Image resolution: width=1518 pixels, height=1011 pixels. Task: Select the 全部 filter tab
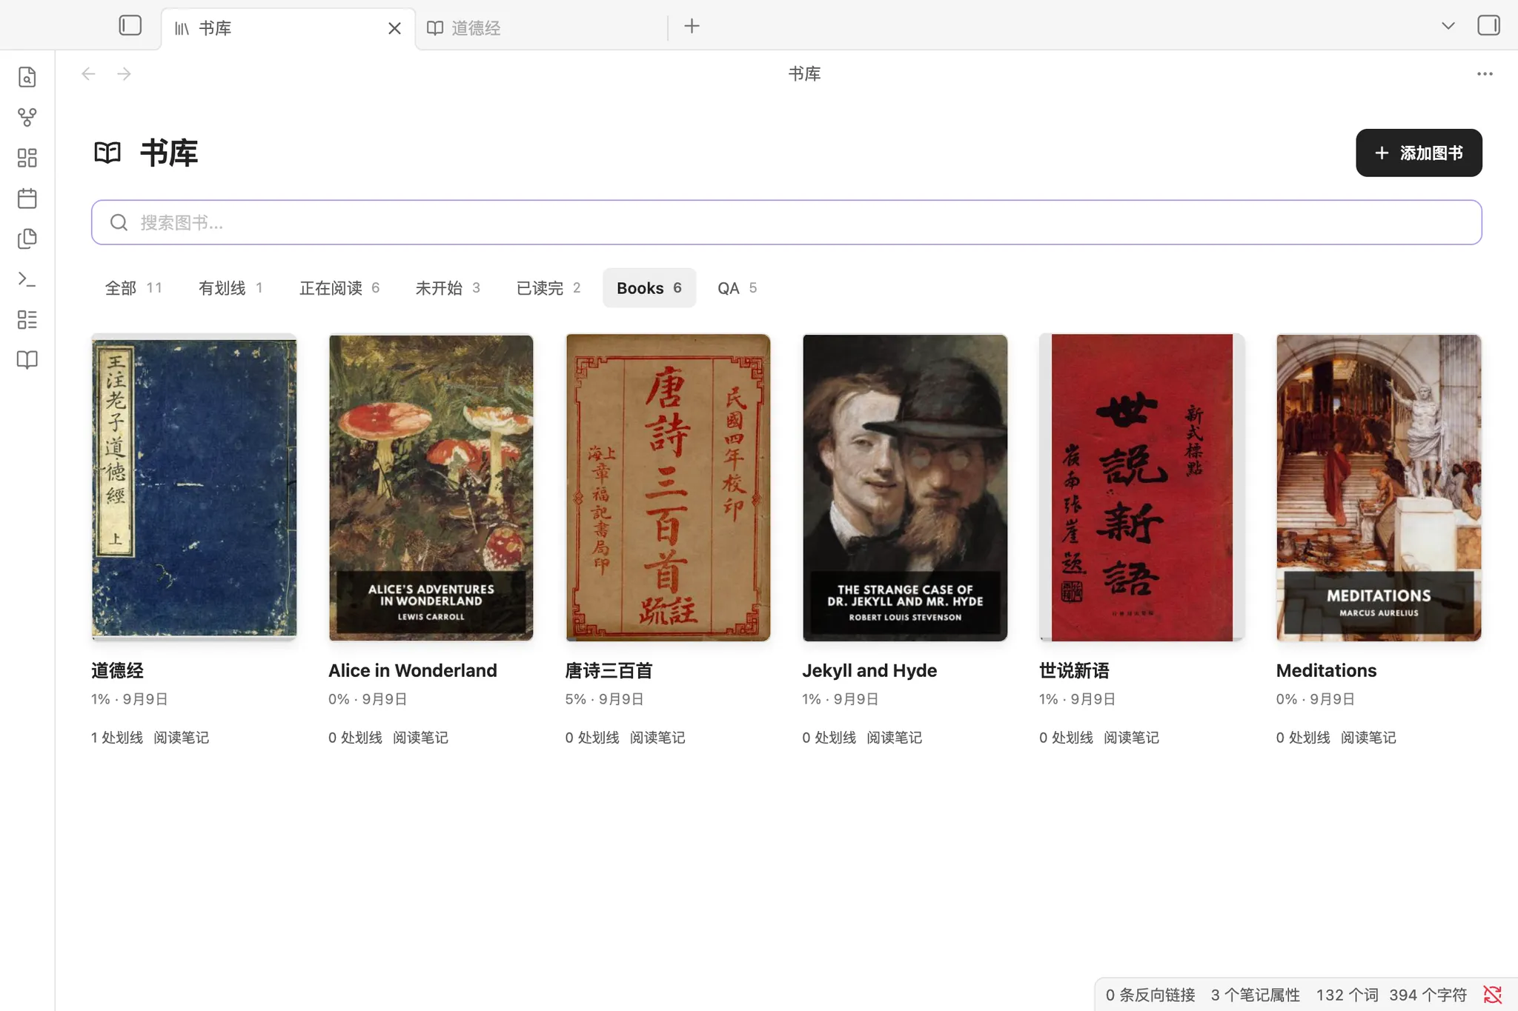tap(133, 288)
